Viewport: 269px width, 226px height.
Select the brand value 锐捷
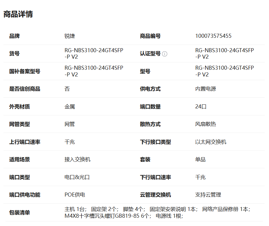click(x=70, y=36)
